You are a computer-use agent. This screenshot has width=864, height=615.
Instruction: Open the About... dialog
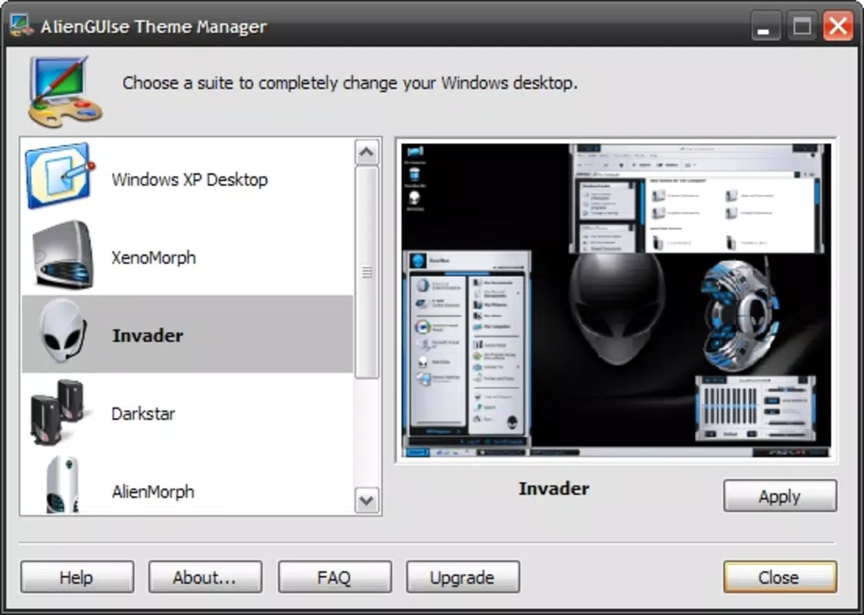click(205, 577)
